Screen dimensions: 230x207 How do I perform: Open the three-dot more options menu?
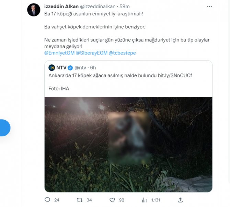pyautogui.click(x=209, y=7)
